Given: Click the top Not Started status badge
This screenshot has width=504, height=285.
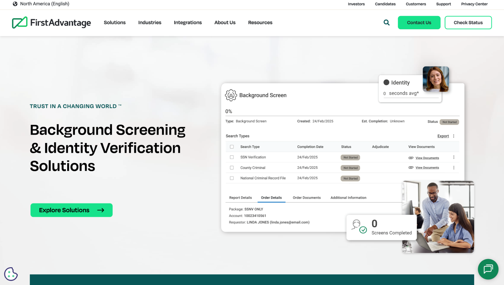Looking at the screenshot, I should point(450,122).
